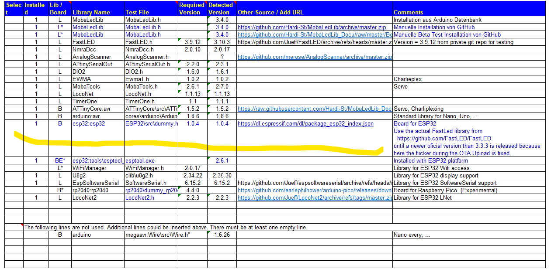Select U8g2 required version '2.34.22' cell

[x=193, y=176]
